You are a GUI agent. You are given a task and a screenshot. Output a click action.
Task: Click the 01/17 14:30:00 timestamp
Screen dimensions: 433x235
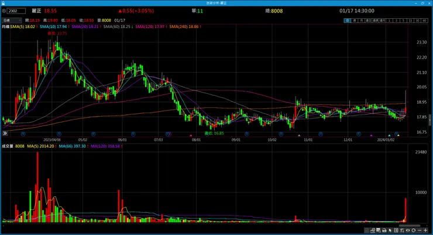tap(357, 11)
